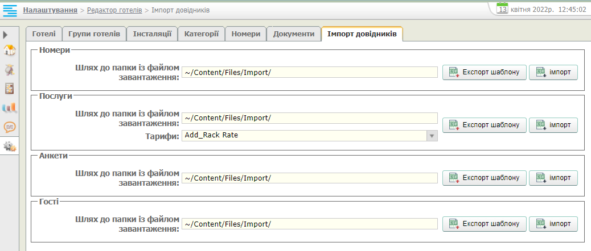Go to the Категорії tab

point(201,34)
